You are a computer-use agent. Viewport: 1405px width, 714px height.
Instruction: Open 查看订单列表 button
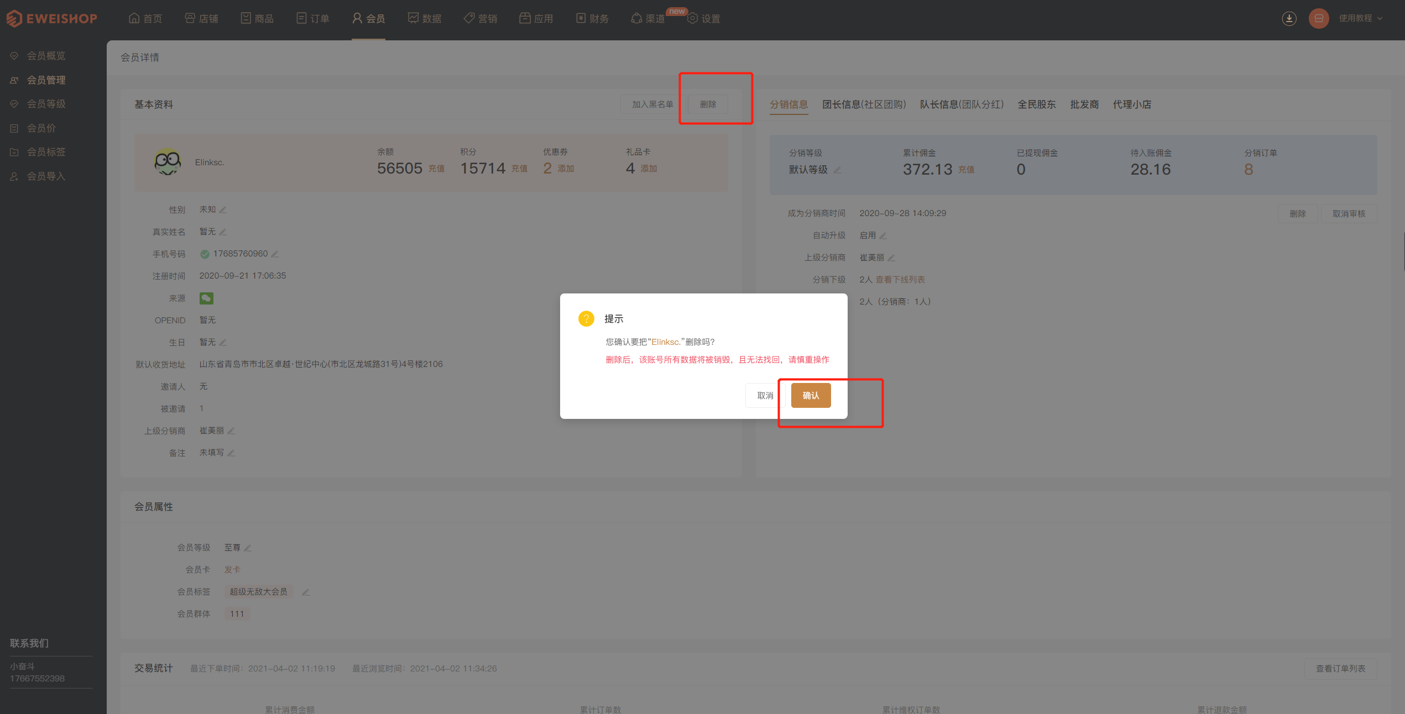click(x=1340, y=668)
